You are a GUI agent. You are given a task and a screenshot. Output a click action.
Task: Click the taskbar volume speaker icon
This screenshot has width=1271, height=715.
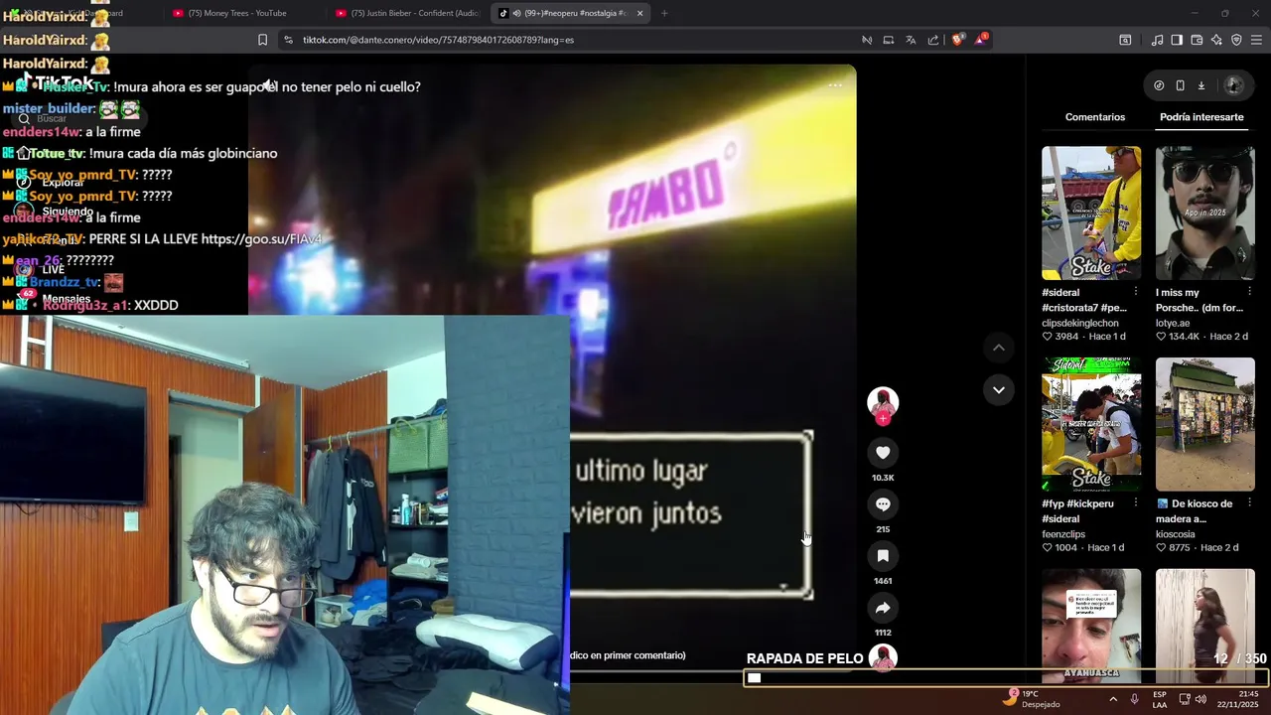click(1200, 699)
